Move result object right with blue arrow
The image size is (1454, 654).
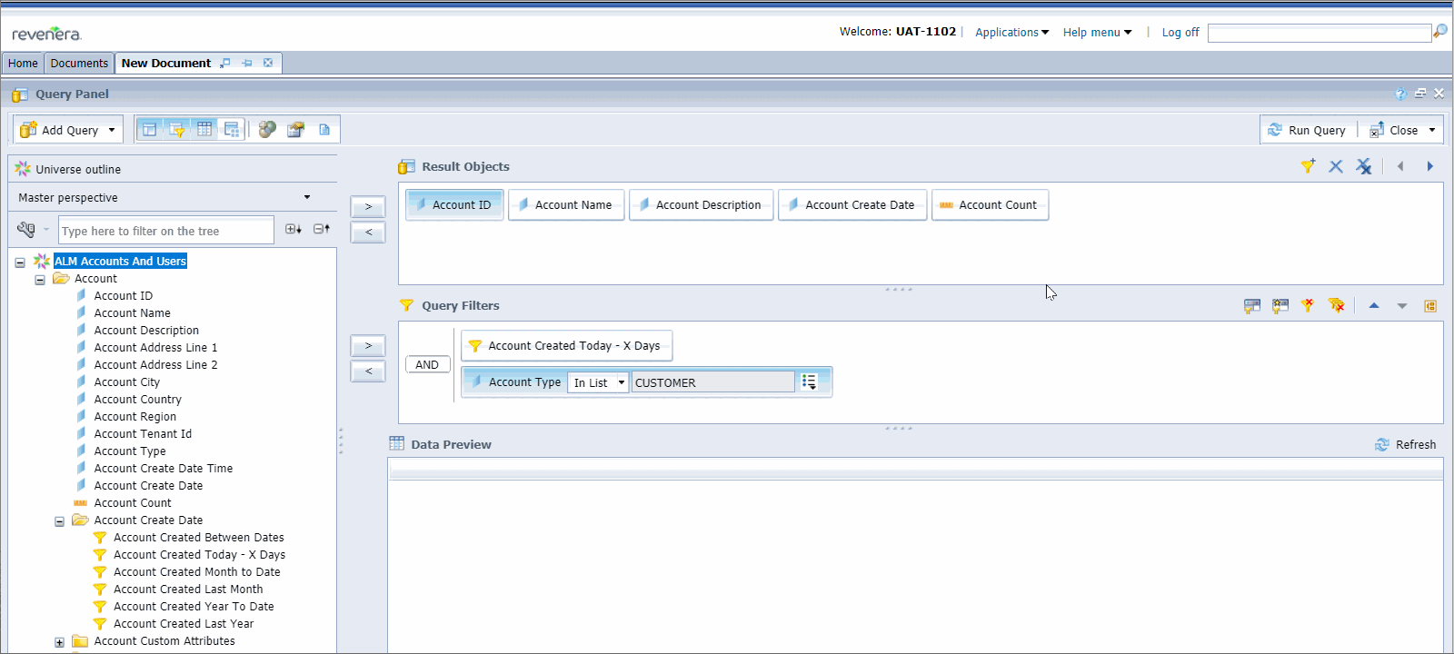coord(1429,166)
